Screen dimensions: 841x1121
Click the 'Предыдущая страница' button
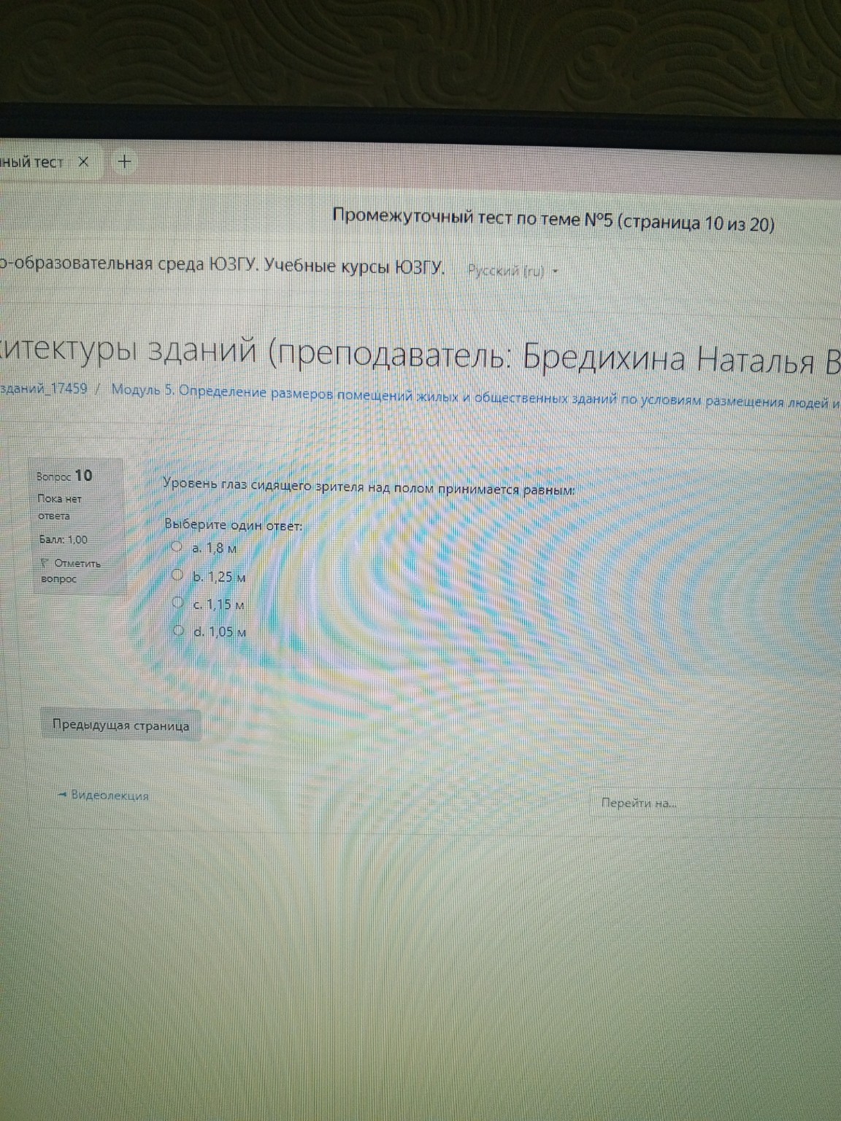click(121, 725)
